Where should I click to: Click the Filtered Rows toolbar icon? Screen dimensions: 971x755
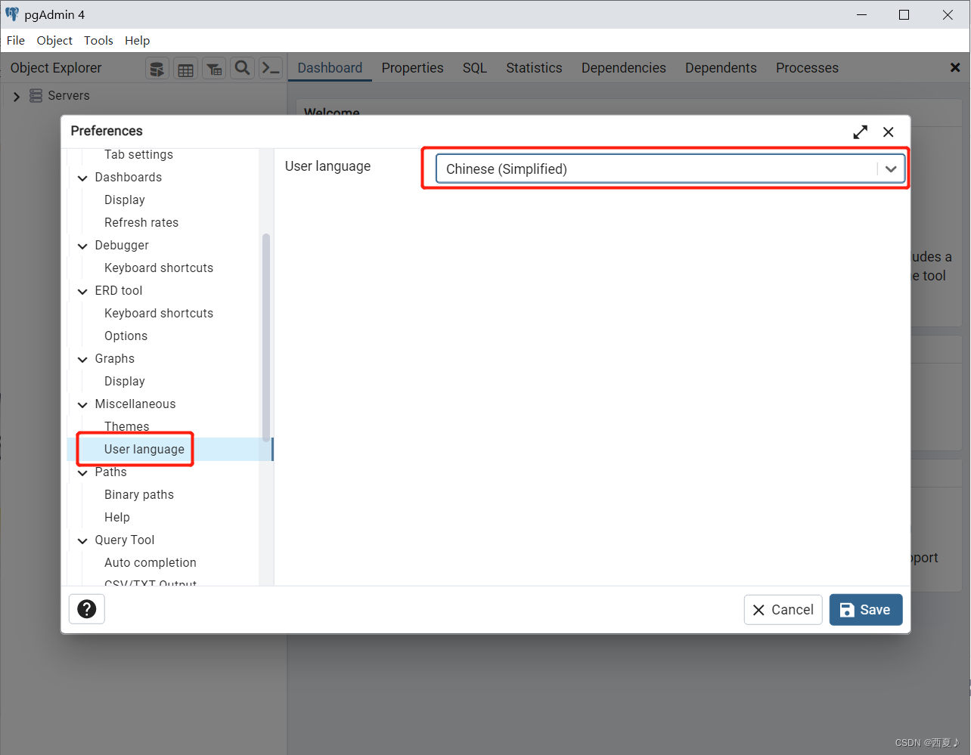[214, 69]
